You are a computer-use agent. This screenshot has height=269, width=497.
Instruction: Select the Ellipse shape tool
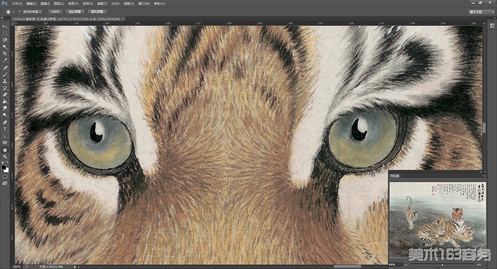(5, 143)
